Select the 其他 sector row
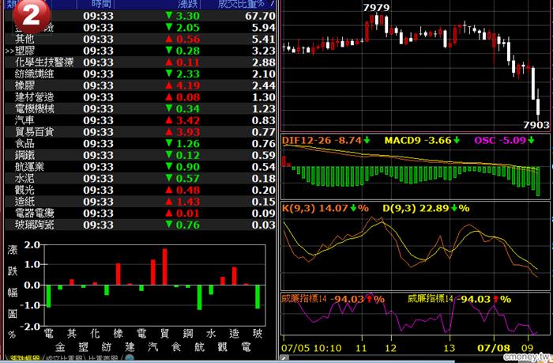This screenshot has width=553, height=363. pyautogui.click(x=140, y=39)
